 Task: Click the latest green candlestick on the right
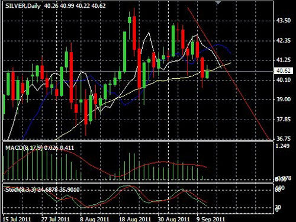(207, 74)
